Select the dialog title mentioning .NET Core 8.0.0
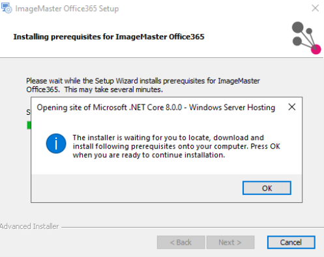This screenshot has width=324, height=257. [156, 108]
